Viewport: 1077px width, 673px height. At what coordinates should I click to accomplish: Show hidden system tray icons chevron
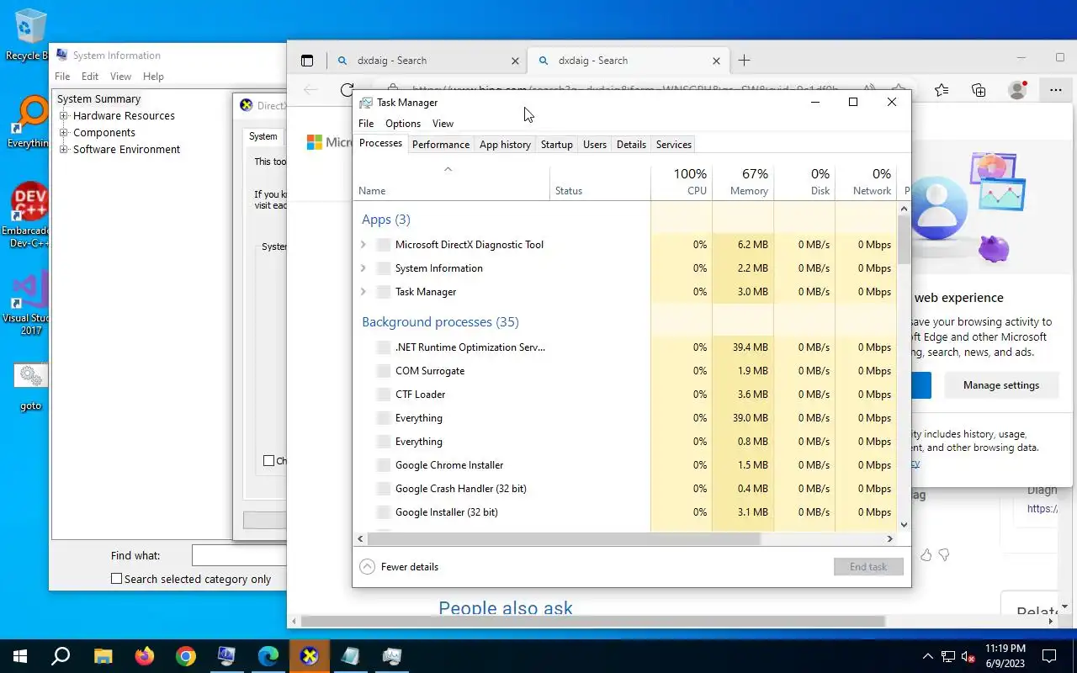point(928,656)
